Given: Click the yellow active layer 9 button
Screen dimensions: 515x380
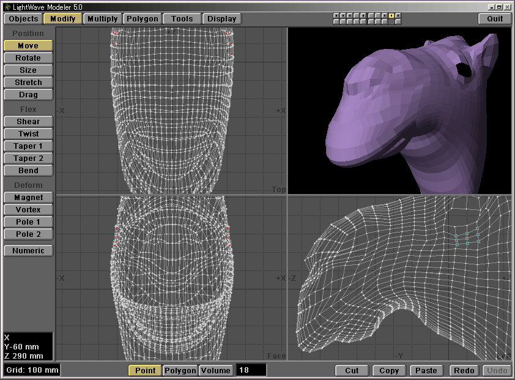Looking at the screenshot, I should pos(391,15).
